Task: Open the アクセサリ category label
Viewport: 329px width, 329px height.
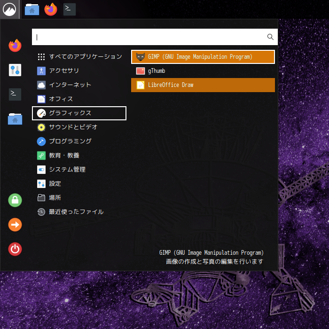Action: click(x=64, y=70)
